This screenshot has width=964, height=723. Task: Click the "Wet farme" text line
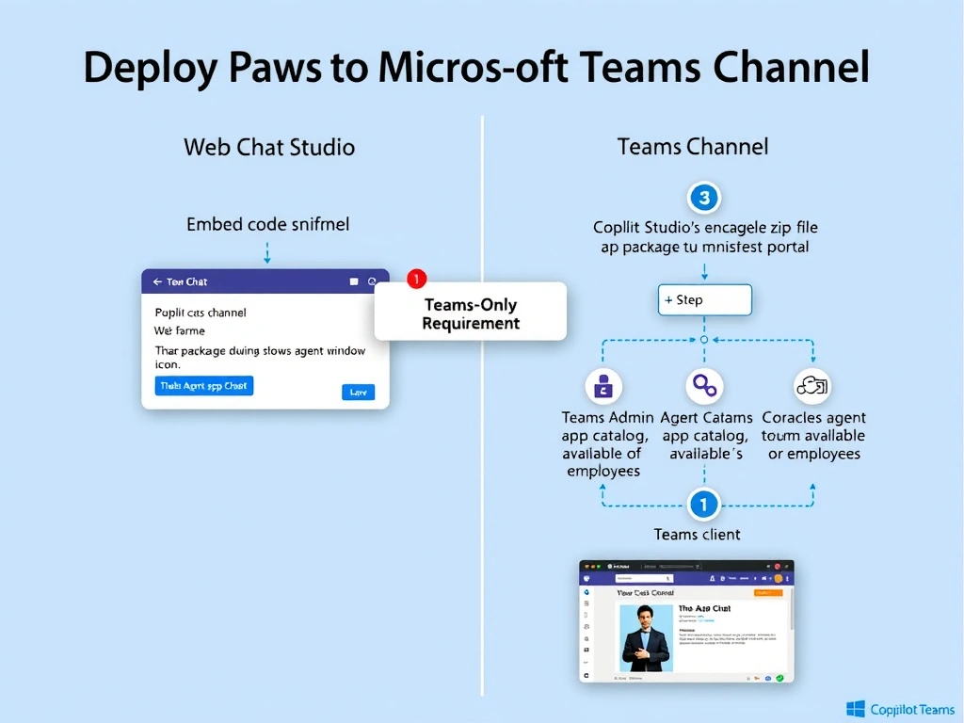coord(180,330)
